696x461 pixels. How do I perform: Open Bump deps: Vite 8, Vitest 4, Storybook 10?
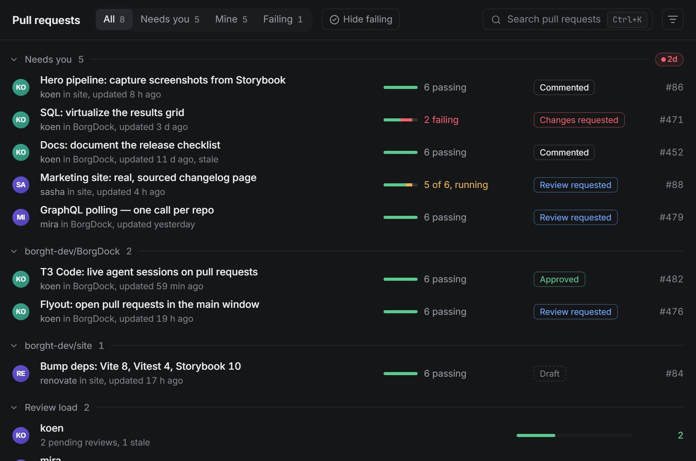point(140,366)
